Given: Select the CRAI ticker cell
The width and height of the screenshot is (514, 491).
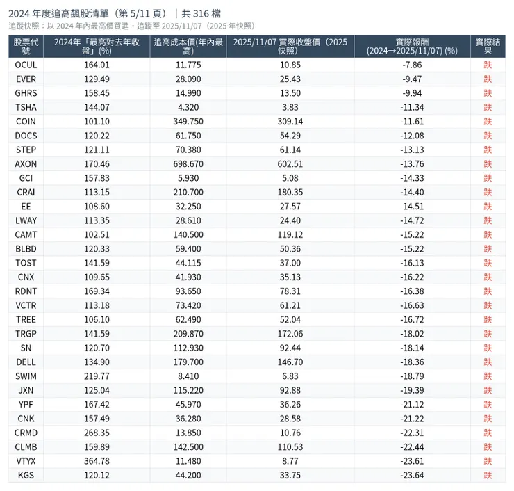Looking at the screenshot, I should (x=26, y=192).
